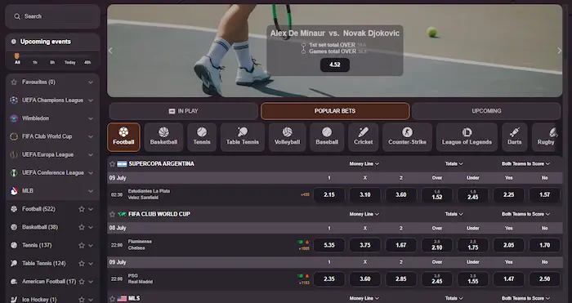Switch to UPCOMING tab
The height and width of the screenshot is (303, 572).
coord(486,111)
